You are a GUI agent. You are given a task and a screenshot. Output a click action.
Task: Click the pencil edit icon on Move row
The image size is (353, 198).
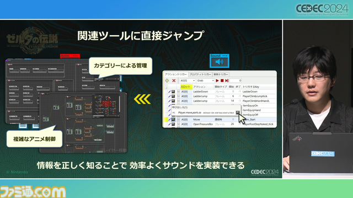pyautogui.click(x=169, y=119)
